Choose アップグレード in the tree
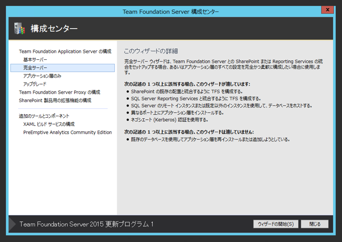Viewport: 342px width, 242px height. pos(35,84)
